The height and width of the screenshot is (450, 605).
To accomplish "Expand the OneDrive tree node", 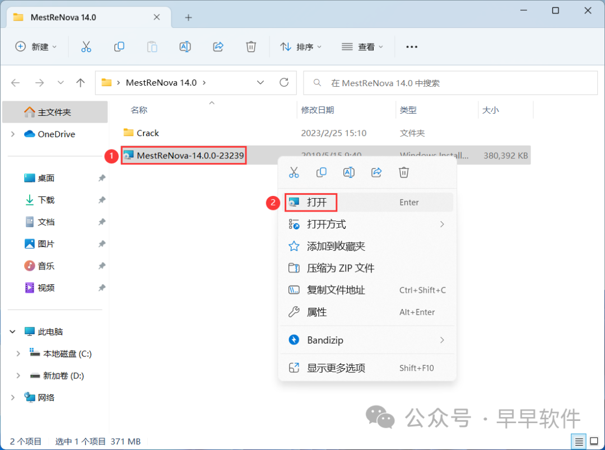I will [x=13, y=134].
